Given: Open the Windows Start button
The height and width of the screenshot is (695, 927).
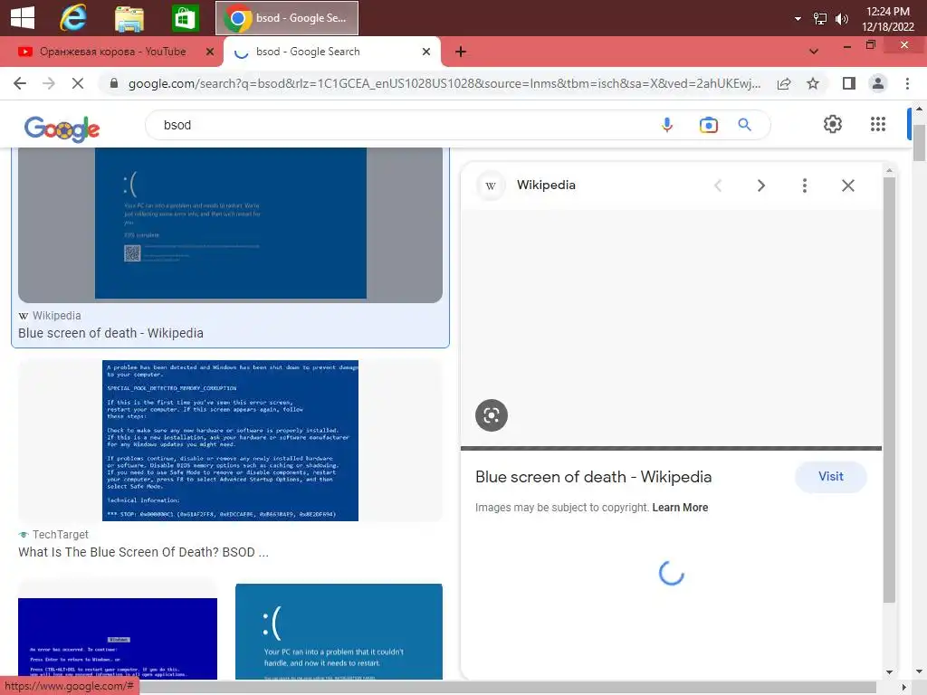Looking at the screenshot, I should click(23, 18).
